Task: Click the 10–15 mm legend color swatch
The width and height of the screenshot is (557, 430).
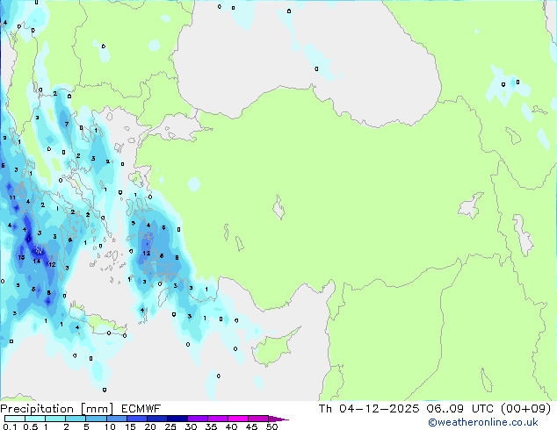Action: coord(116,419)
